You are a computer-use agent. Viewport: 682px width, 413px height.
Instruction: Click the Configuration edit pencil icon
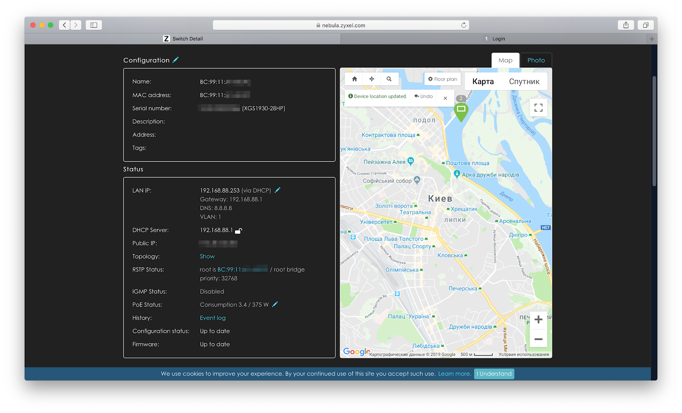[x=175, y=60]
